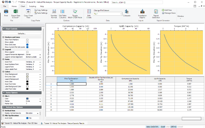Image resolution: width=205 pixels, height=128 pixels.
Task: Open Edit Table Columns
Action: coord(62,13)
